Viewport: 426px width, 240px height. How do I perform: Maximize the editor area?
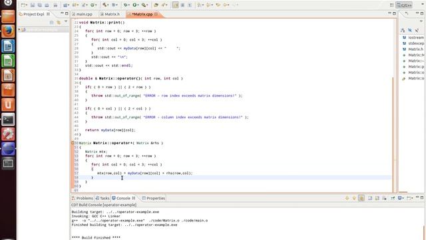tap(394, 13)
